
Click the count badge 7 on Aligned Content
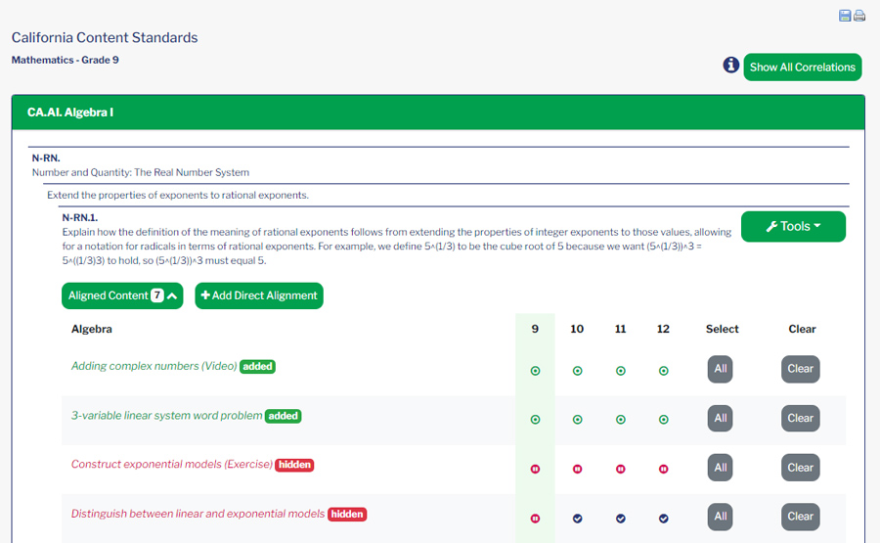tap(157, 295)
